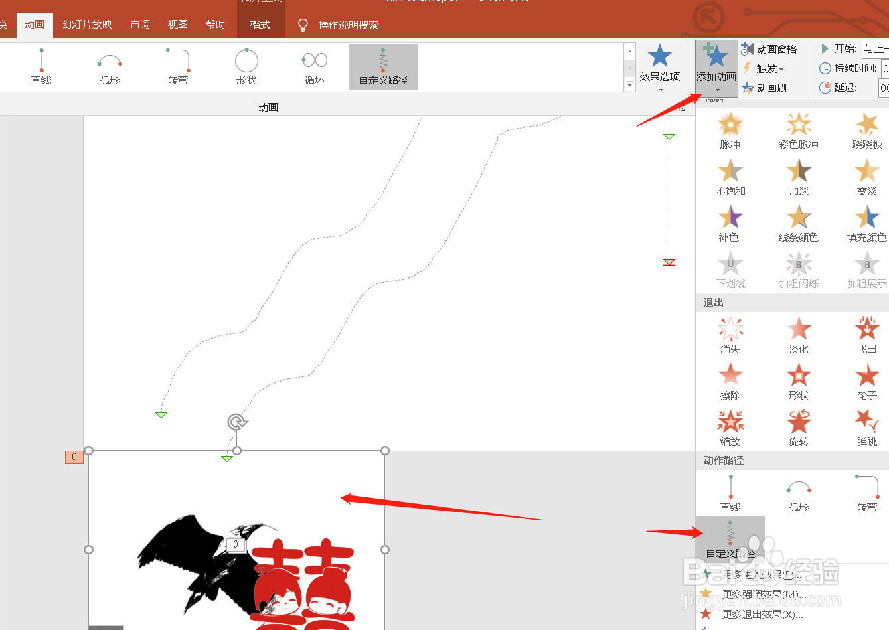Select the 形状 motion path in ribbon gallery
889x630 pixels.
[x=246, y=67]
